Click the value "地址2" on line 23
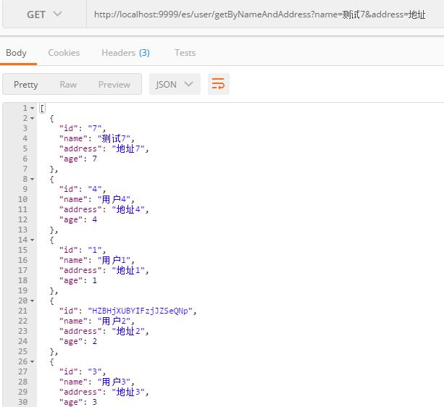The width and height of the screenshot is (444, 407). pyautogui.click(x=128, y=331)
